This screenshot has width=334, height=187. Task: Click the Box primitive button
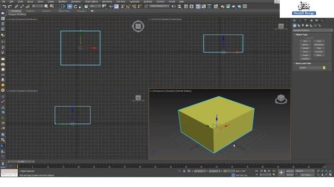tap(305, 41)
